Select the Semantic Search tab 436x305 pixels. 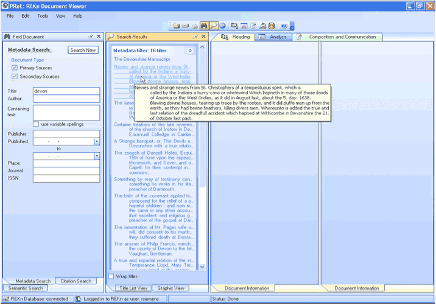point(26,289)
